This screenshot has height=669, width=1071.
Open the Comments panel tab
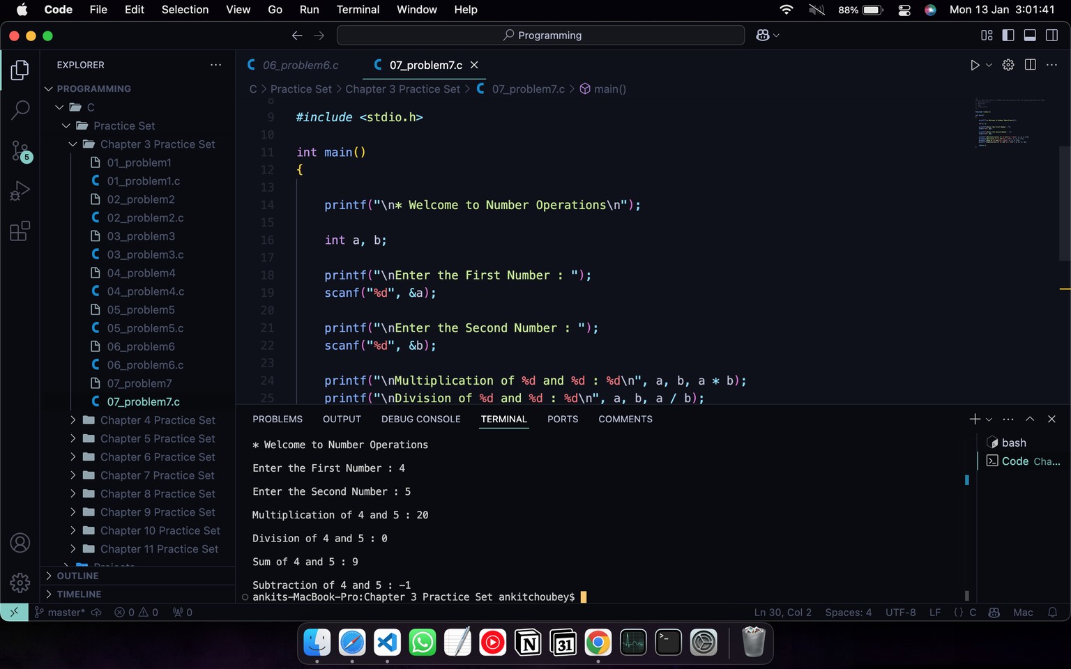[625, 420]
